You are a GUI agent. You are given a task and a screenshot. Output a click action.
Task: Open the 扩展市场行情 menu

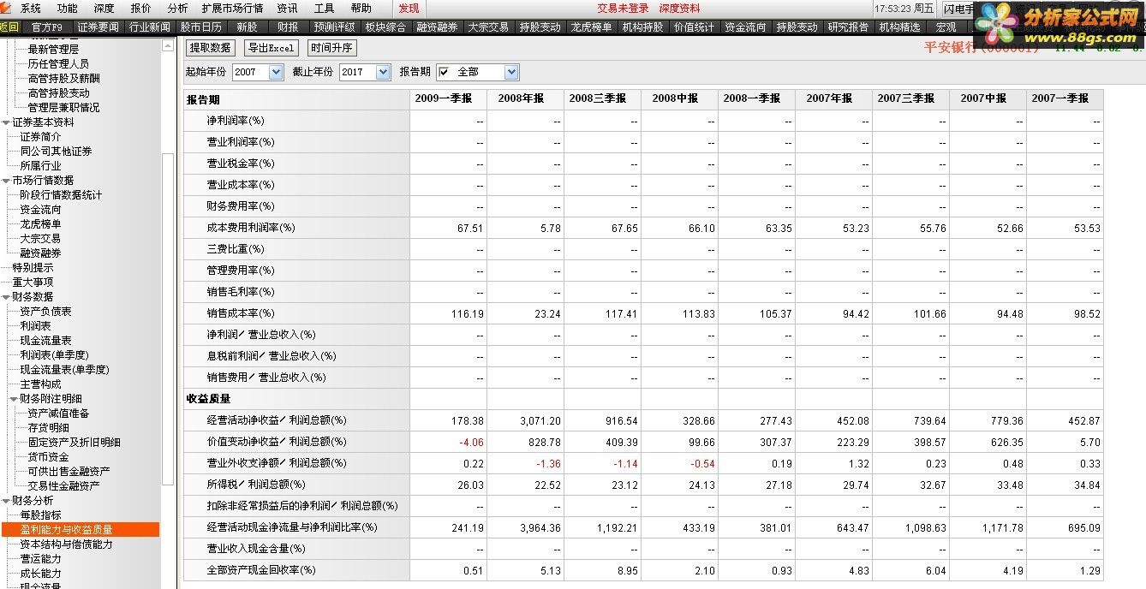pyautogui.click(x=232, y=9)
